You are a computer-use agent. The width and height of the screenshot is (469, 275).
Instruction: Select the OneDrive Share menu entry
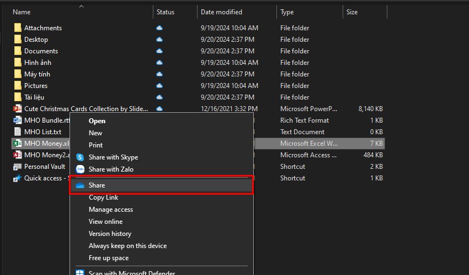tap(162, 185)
